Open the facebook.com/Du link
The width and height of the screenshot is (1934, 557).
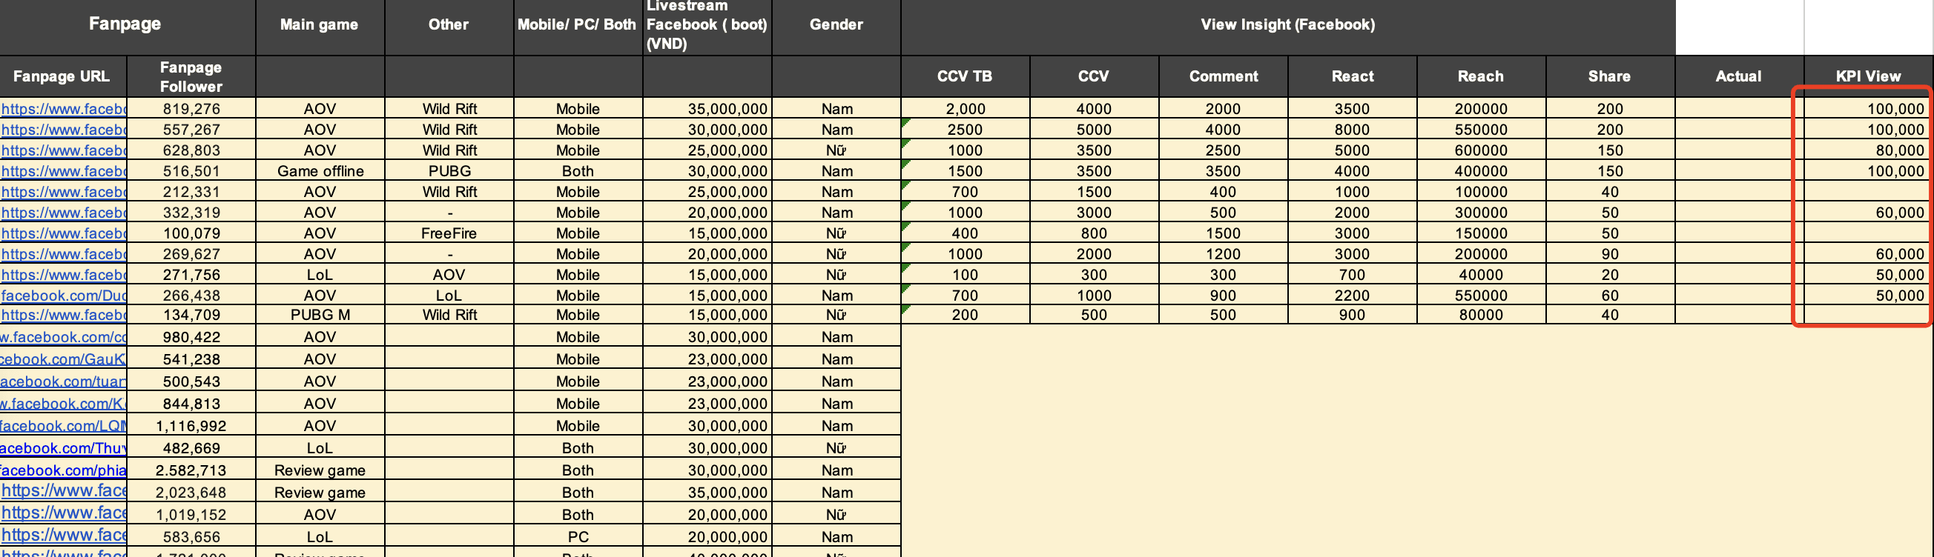(x=64, y=296)
